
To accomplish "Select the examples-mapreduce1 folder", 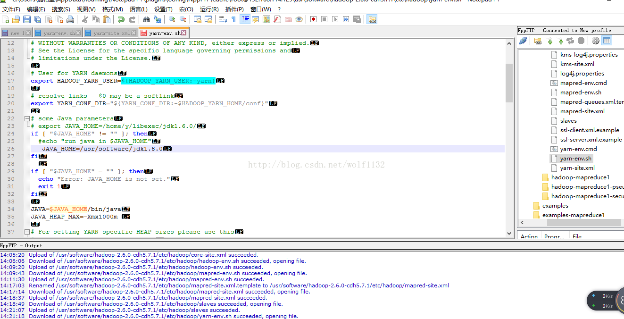I will 573,215.
